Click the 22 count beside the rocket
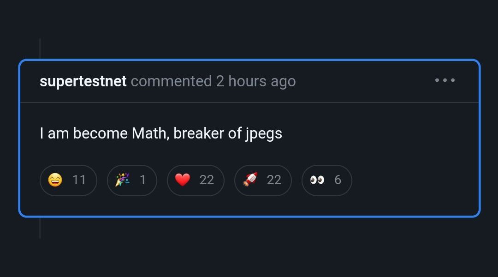Screen dimensions: 498x277 [x=274, y=180]
